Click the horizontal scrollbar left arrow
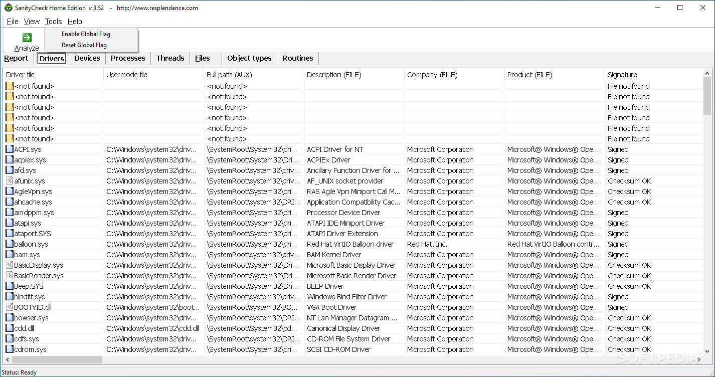The height and width of the screenshot is (377, 715). pos(8,360)
